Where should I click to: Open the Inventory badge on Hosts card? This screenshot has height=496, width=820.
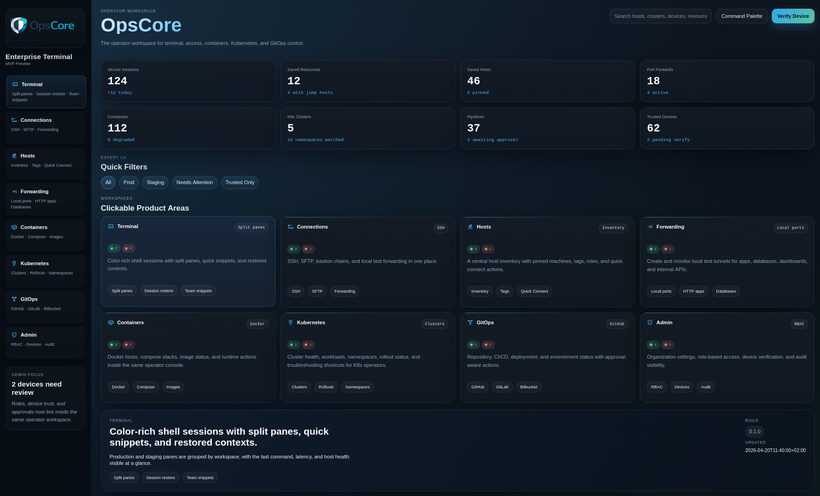[x=479, y=291]
